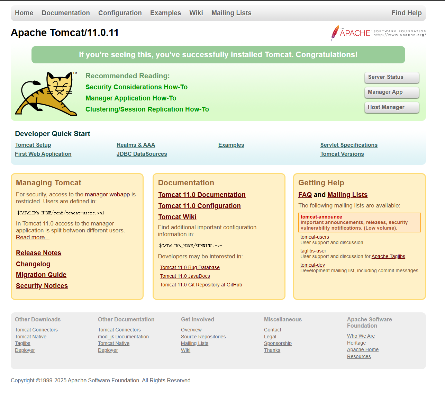Viewport: 445px width, 418px height.
Task: Open the tomcat-dev mailing list
Action: (312, 265)
